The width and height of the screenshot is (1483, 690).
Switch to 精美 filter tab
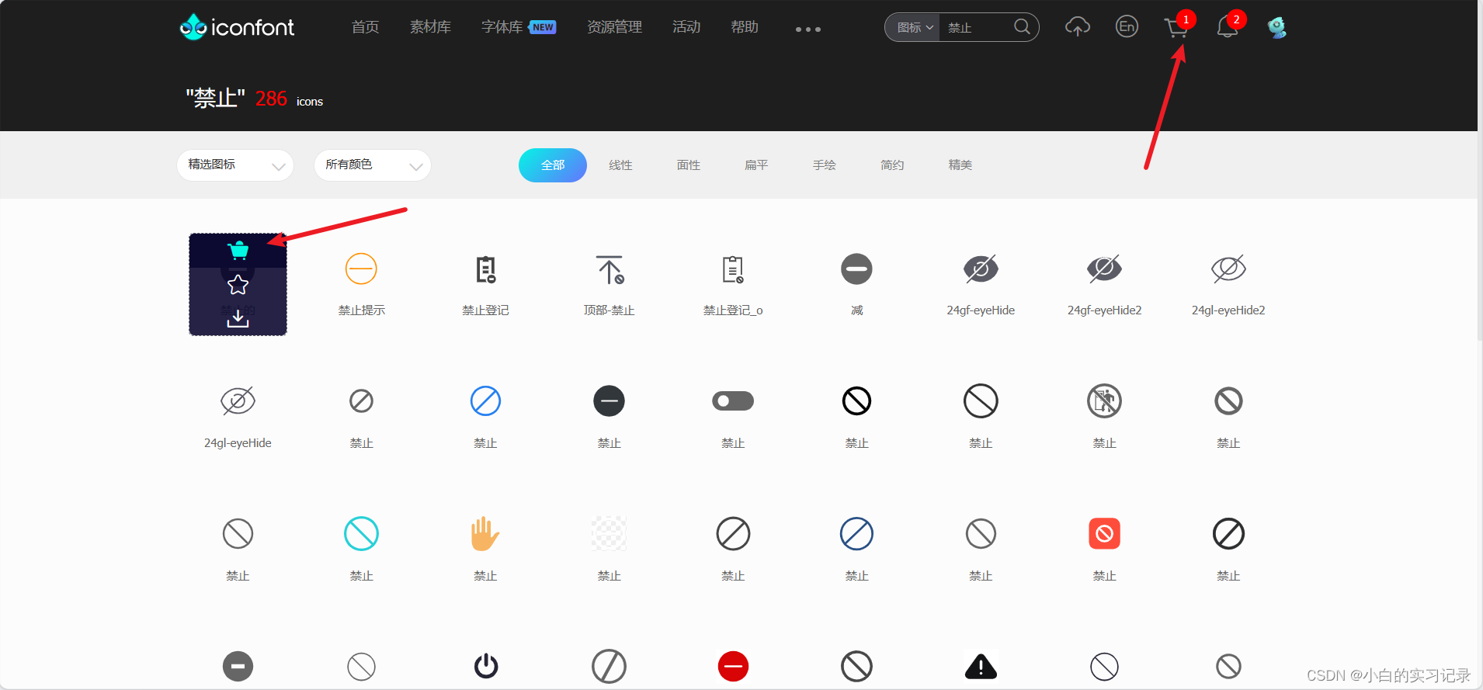pos(960,165)
